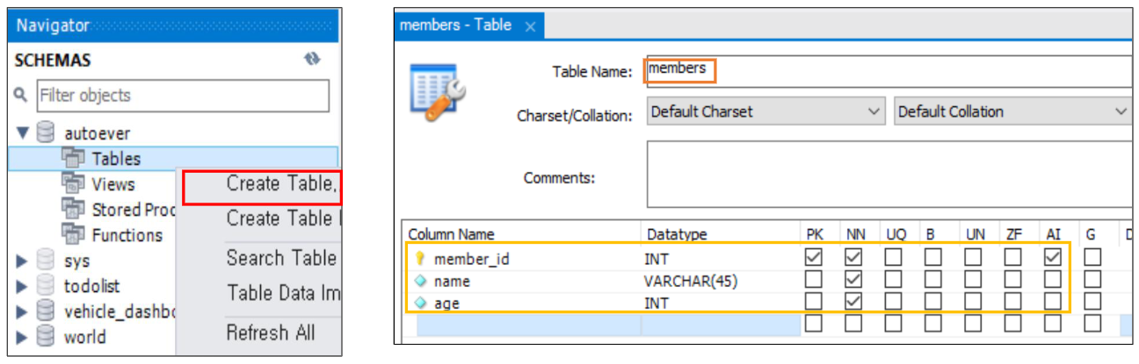1139x364 pixels.
Task: Click the primary key icon beside member_id
Action: pyautogui.click(x=419, y=258)
